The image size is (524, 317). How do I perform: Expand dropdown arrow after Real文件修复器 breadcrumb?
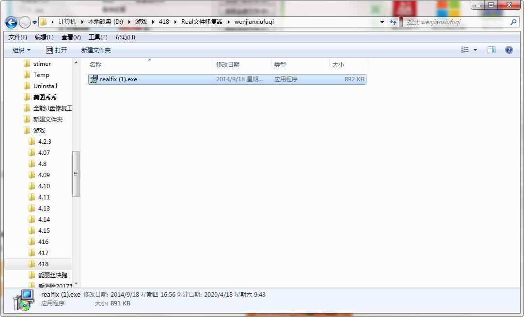229,22
